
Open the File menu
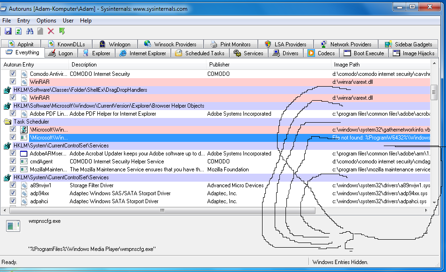[x=7, y=21]
